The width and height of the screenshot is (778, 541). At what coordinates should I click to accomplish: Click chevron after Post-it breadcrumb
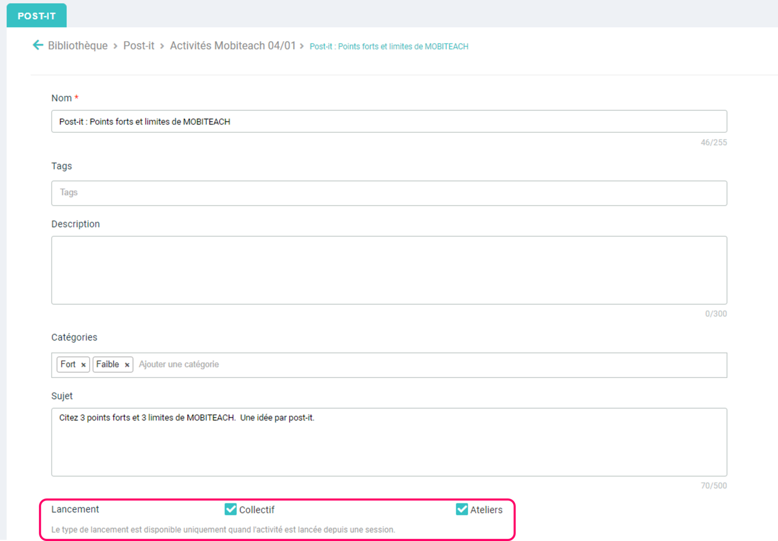click(162, 46)
